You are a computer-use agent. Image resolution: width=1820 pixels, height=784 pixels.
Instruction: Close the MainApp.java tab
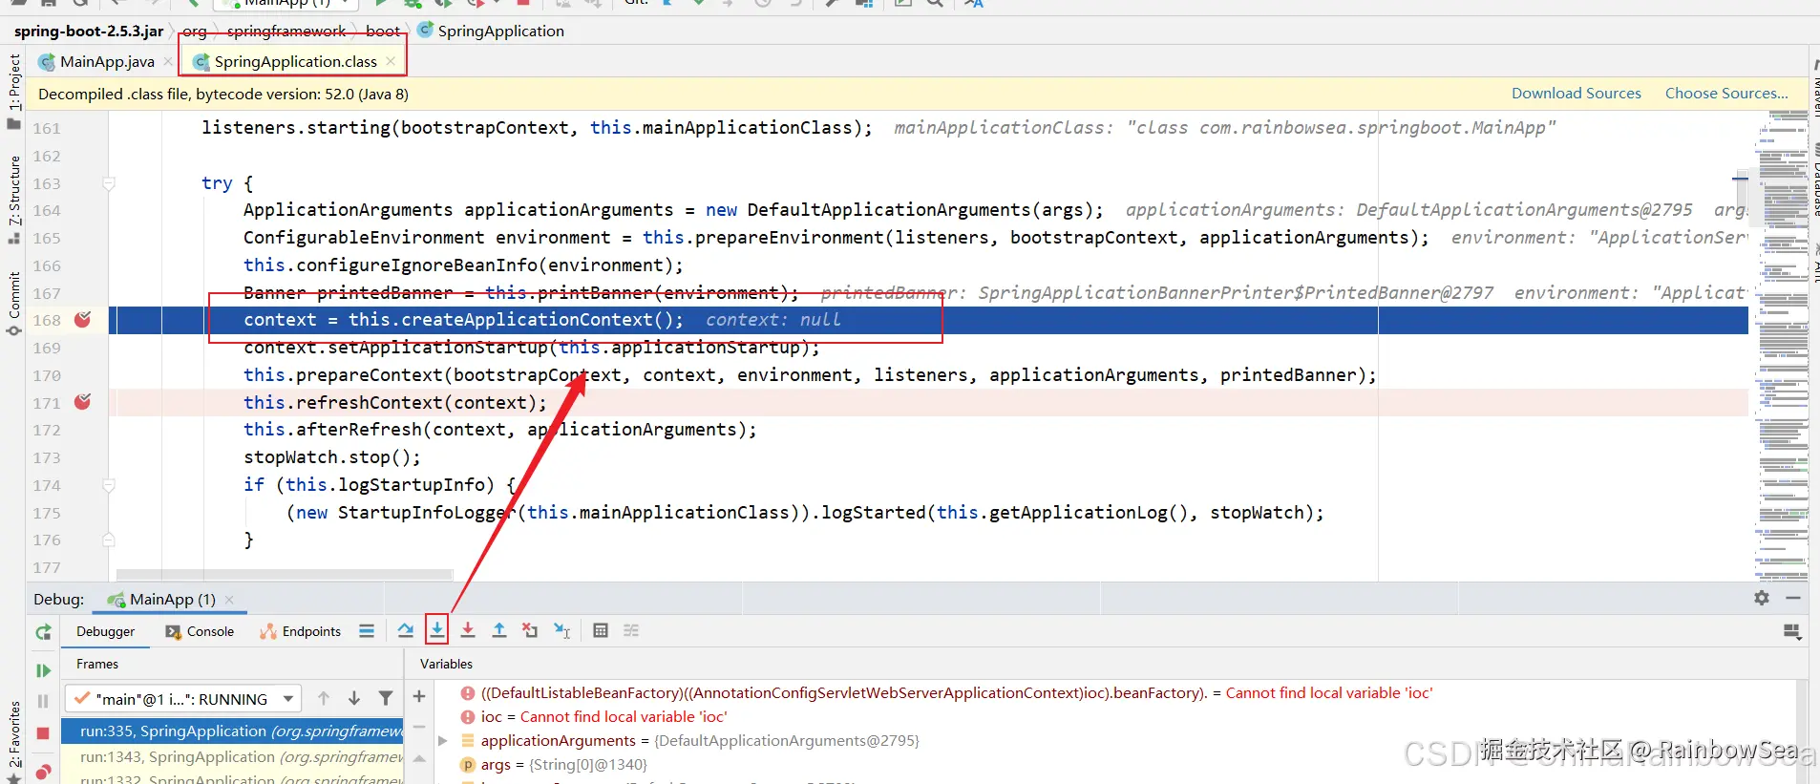pos(168,61)
